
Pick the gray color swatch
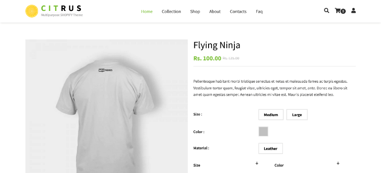coord(263,132)
